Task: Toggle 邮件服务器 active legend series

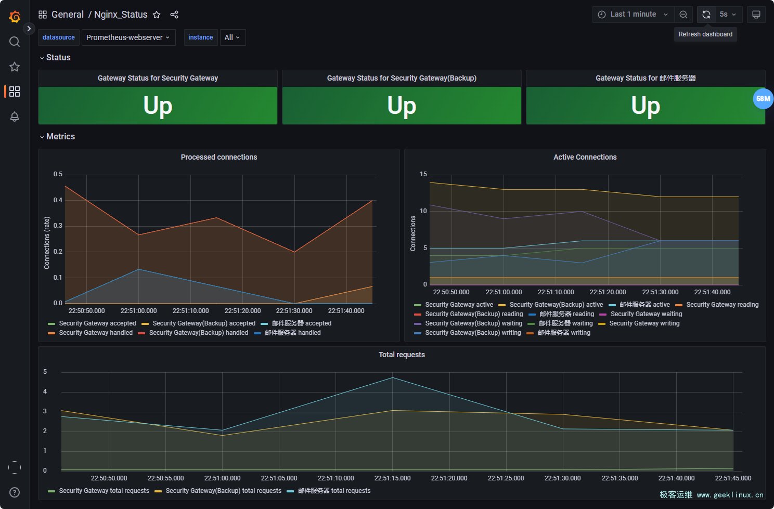Action: [x=644, y=305]
